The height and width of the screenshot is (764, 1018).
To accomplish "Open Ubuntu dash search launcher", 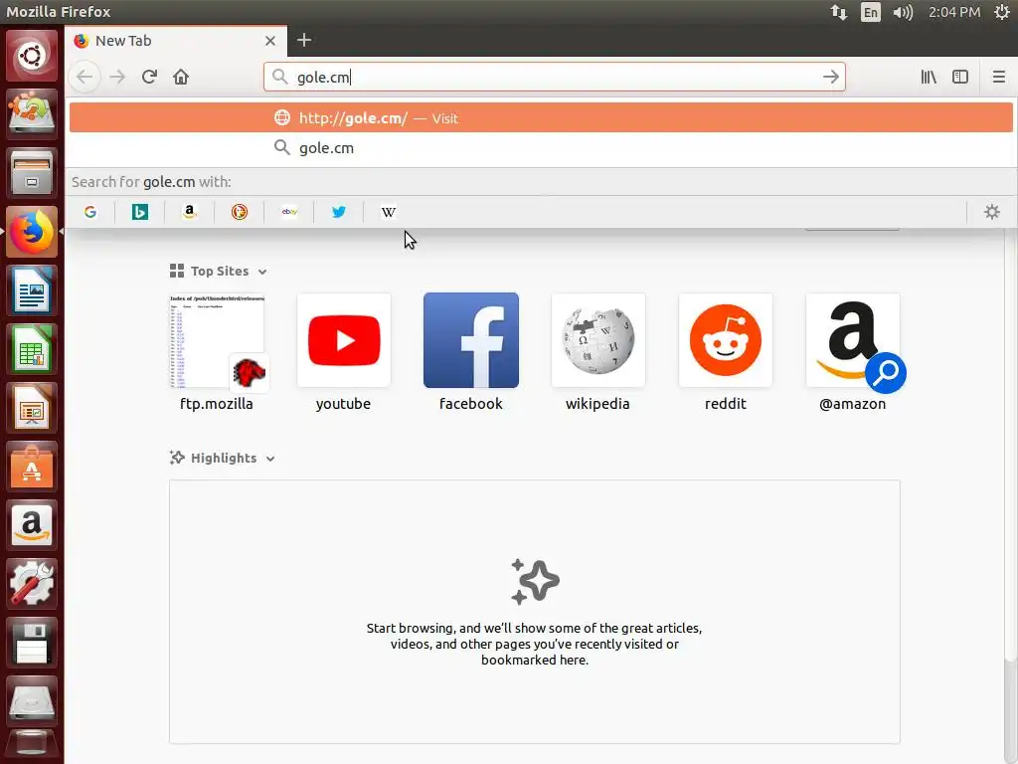I will point(32,56).
